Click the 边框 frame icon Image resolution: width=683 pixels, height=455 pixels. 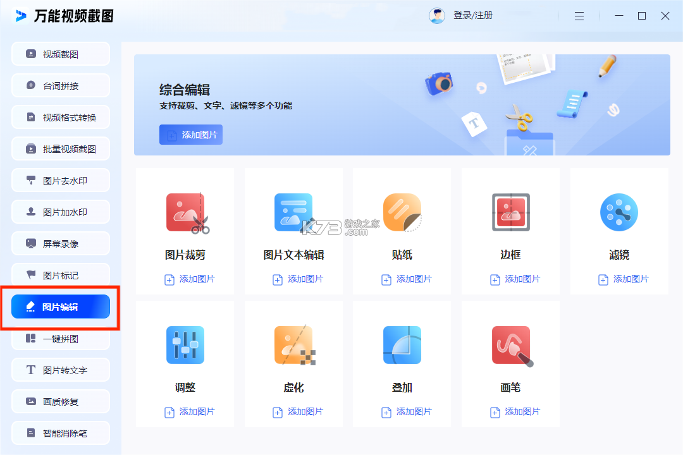click(510, 212)
